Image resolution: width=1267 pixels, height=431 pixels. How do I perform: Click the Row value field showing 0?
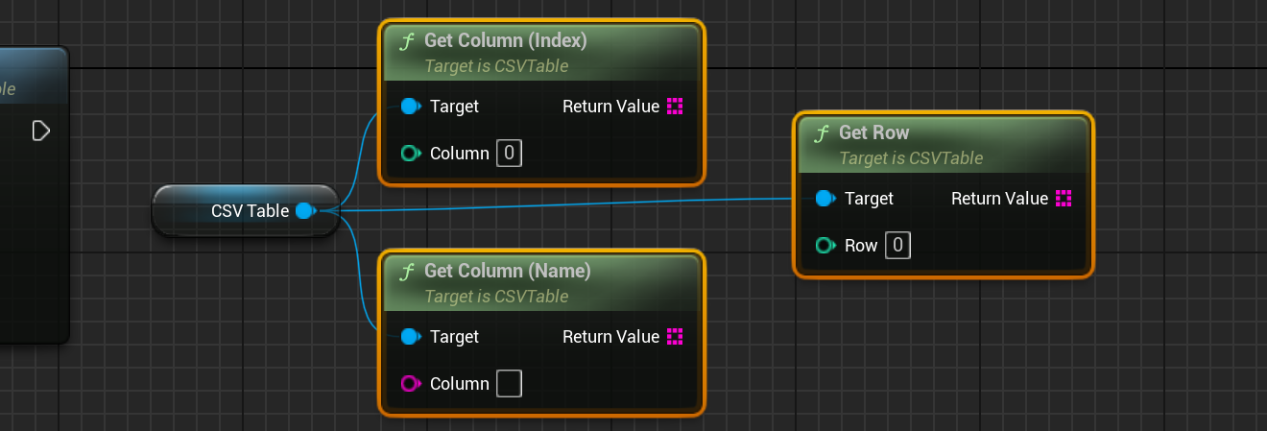point(897,246)
